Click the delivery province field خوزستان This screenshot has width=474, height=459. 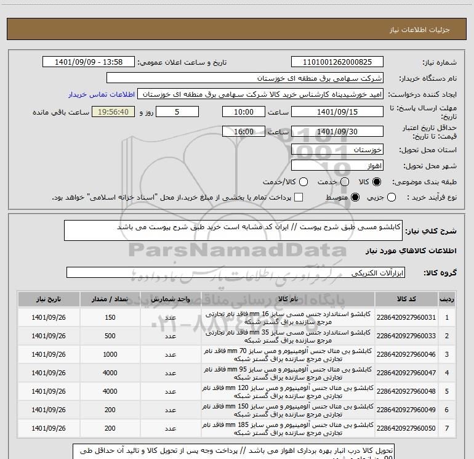click(x=337, y=150)
